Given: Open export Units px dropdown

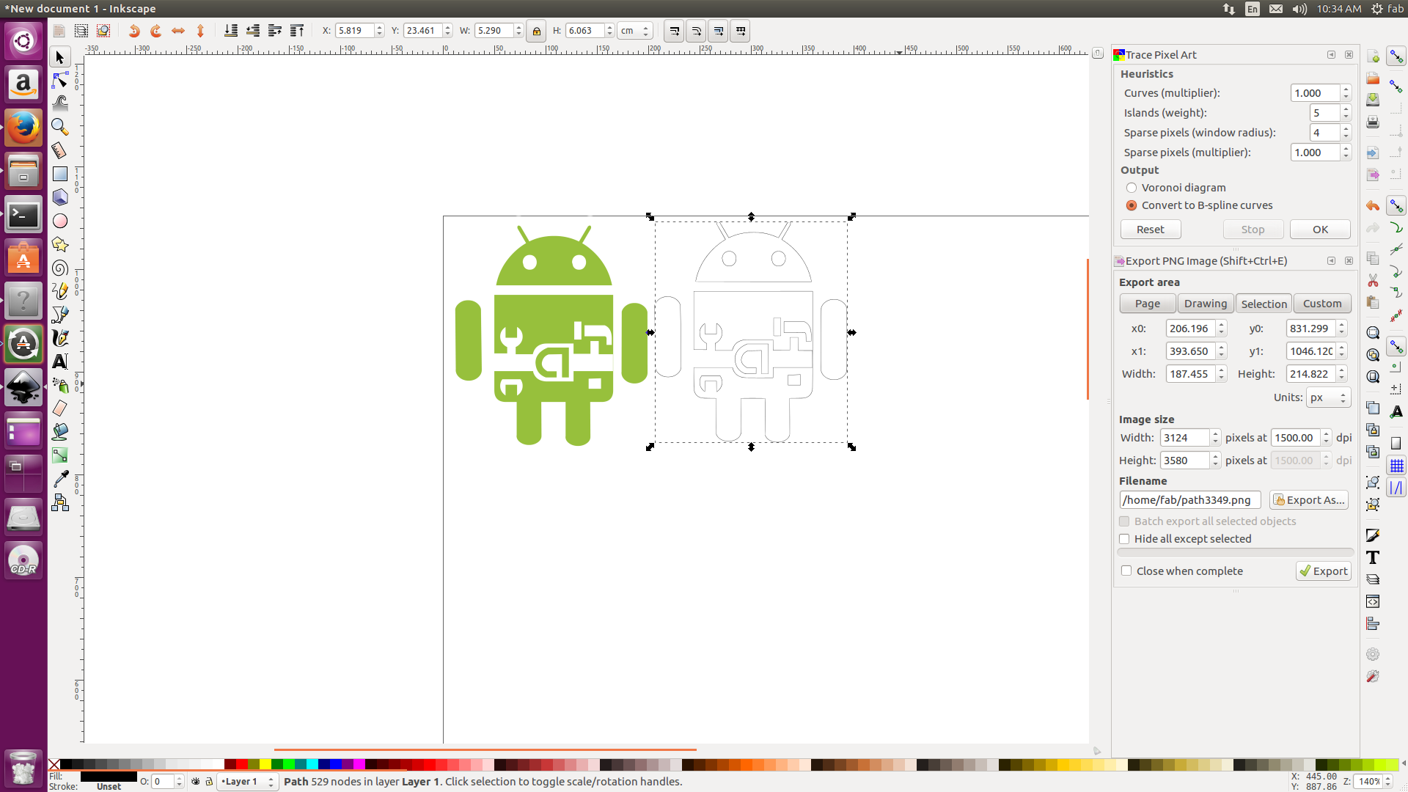Looking at the screenshot, I should (1328, 397).
